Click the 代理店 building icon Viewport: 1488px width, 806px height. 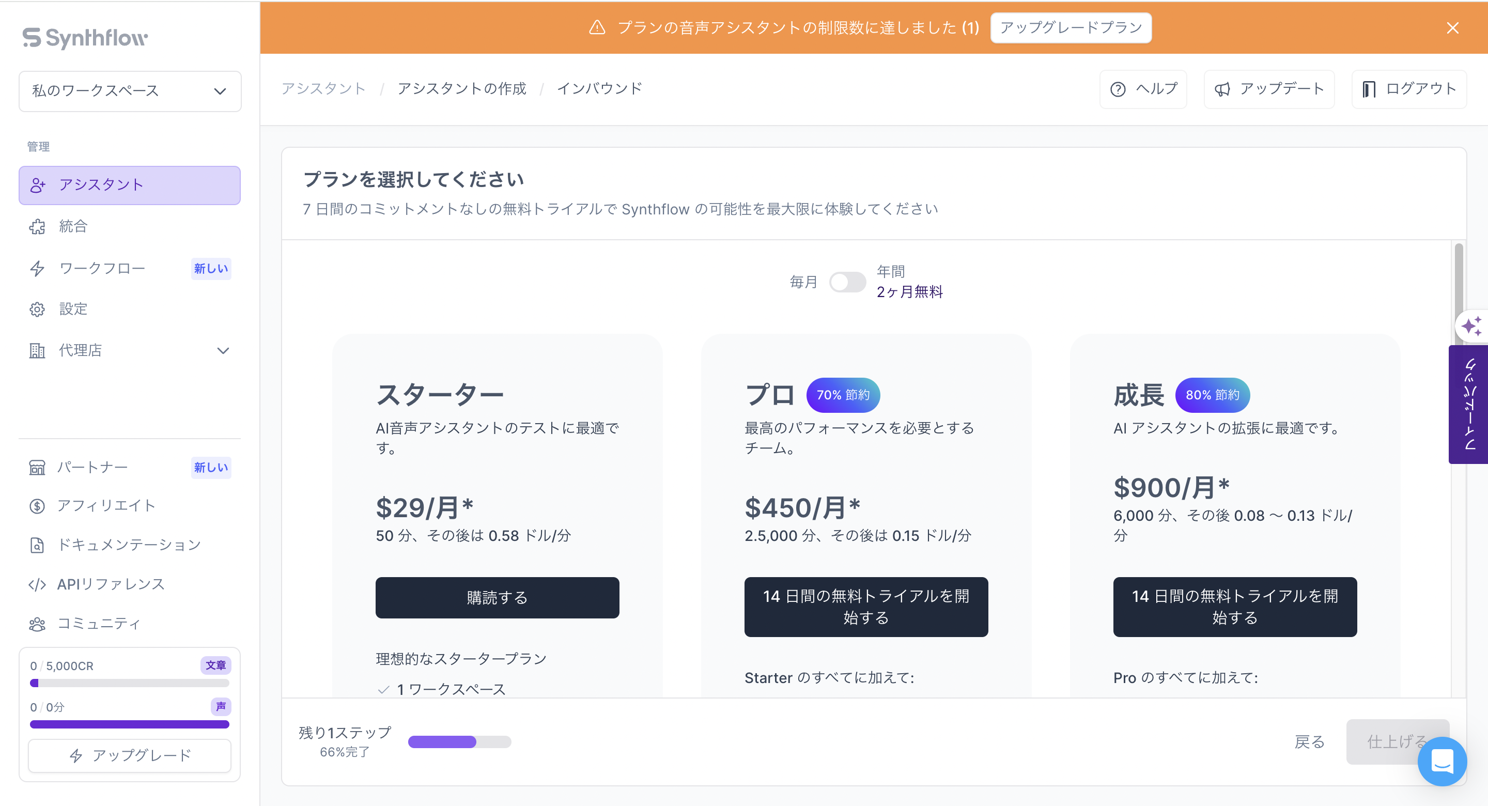click(38, 350)
